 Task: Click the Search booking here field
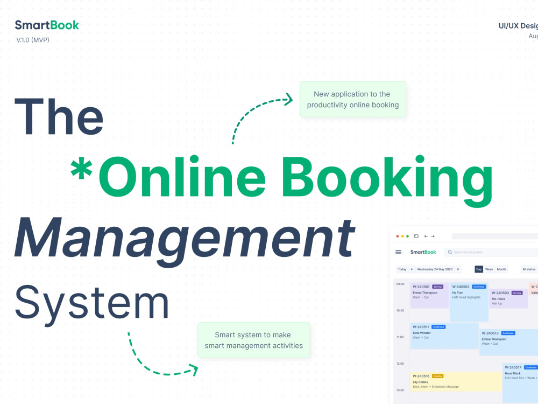click(491, 252)
